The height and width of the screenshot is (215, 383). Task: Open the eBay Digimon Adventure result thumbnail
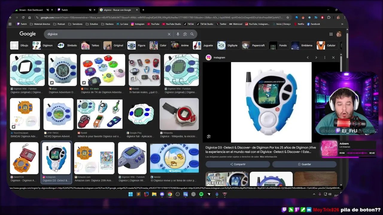point(63,70)
